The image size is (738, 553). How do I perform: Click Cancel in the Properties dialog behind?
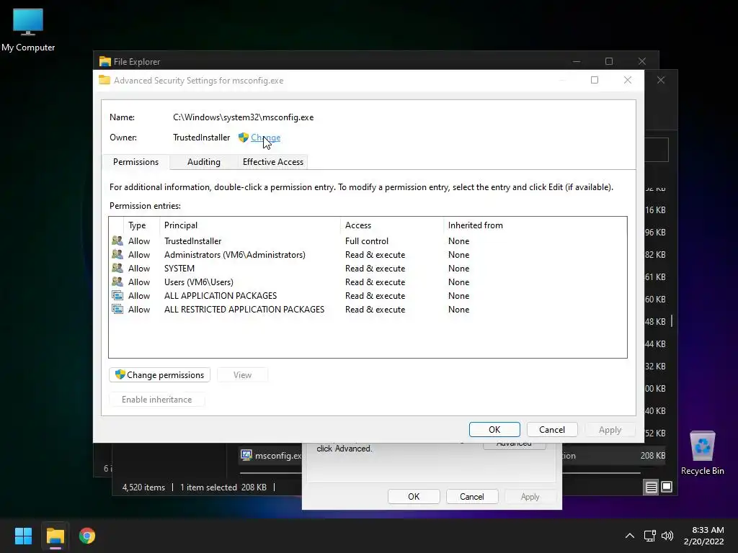tap(471, 497)
